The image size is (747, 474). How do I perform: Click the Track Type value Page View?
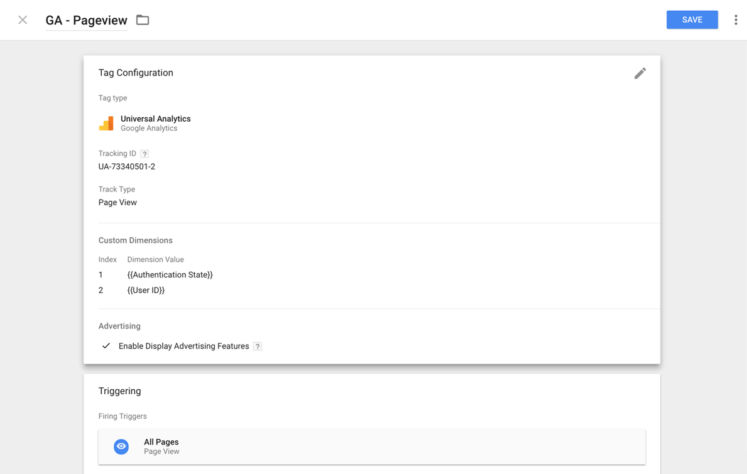117,202
